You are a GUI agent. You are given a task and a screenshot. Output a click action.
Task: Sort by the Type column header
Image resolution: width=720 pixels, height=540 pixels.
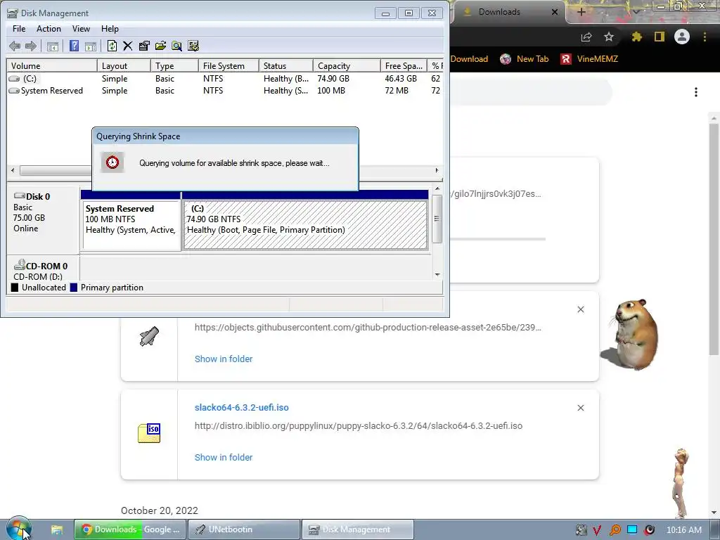(174, 65)
